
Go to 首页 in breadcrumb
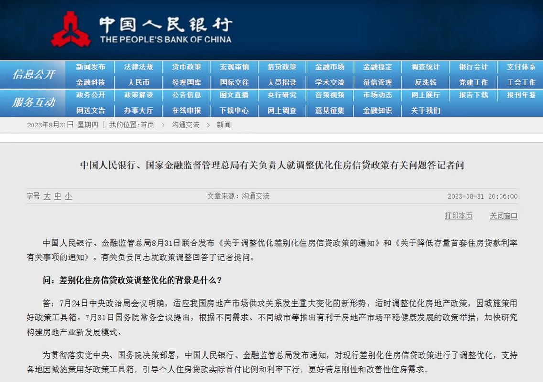click(148, 125)
